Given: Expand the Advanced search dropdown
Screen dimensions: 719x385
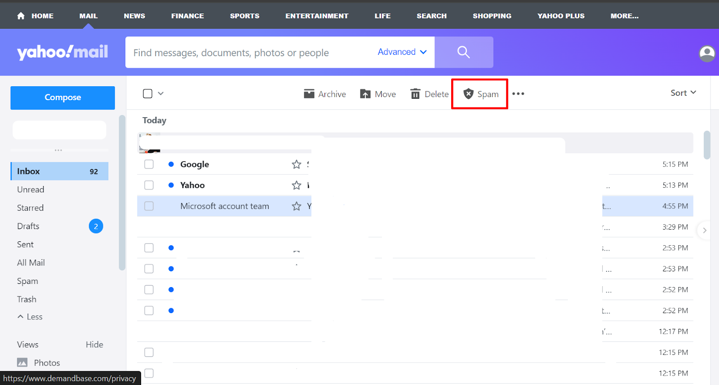Looking at the screenshot, I should [402, 52].
